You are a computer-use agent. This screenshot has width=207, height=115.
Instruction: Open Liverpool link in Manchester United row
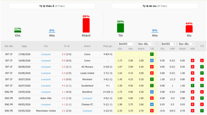point(87,111)
